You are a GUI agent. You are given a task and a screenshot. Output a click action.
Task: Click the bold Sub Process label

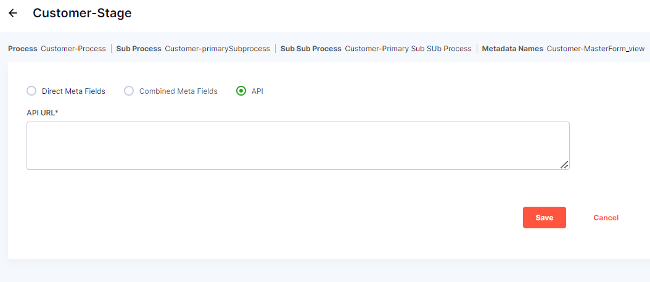(139, 49)
